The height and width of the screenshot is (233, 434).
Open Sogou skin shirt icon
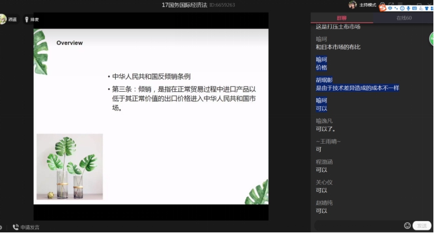426,8
